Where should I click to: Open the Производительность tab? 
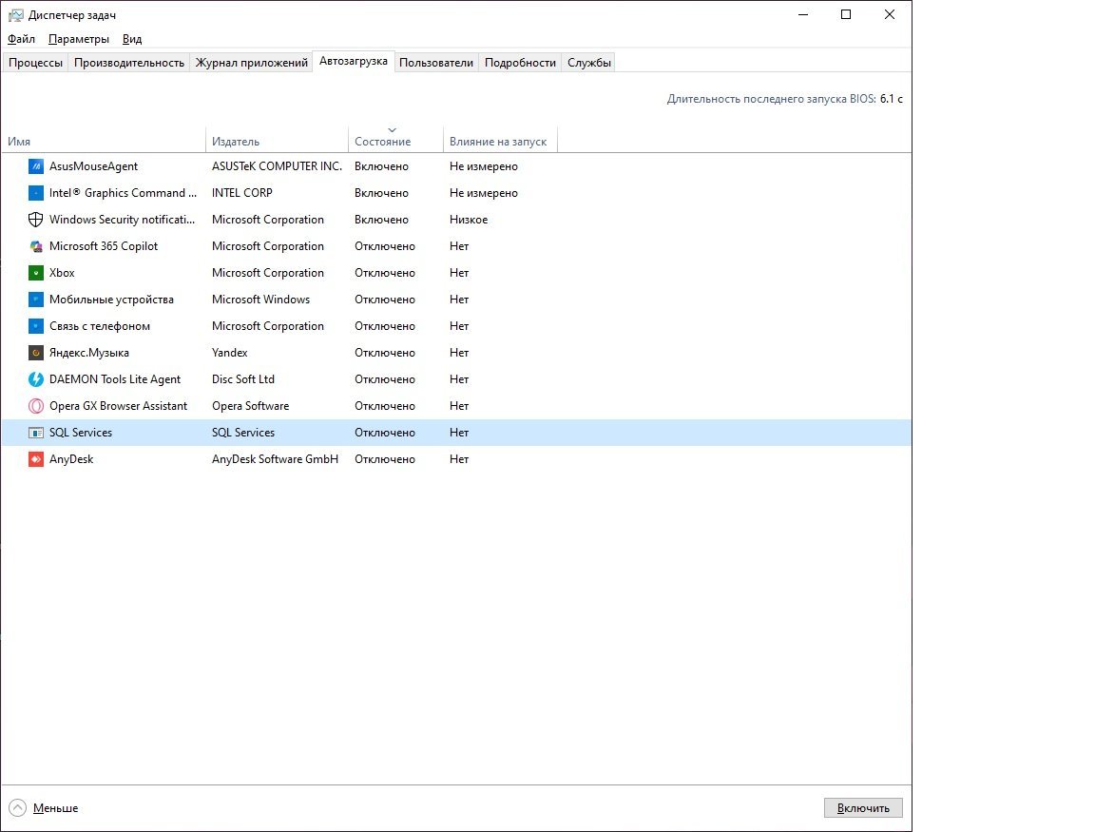(x=129, y=63)
